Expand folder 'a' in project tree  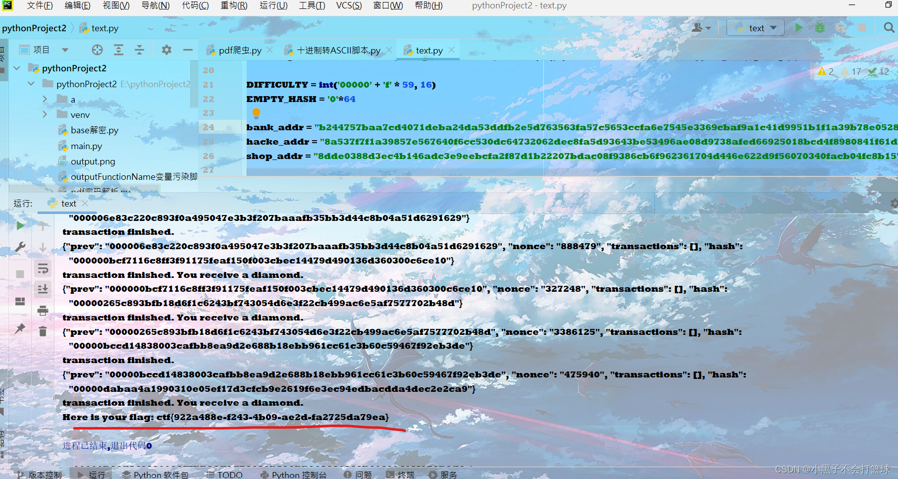click(45, 99)
